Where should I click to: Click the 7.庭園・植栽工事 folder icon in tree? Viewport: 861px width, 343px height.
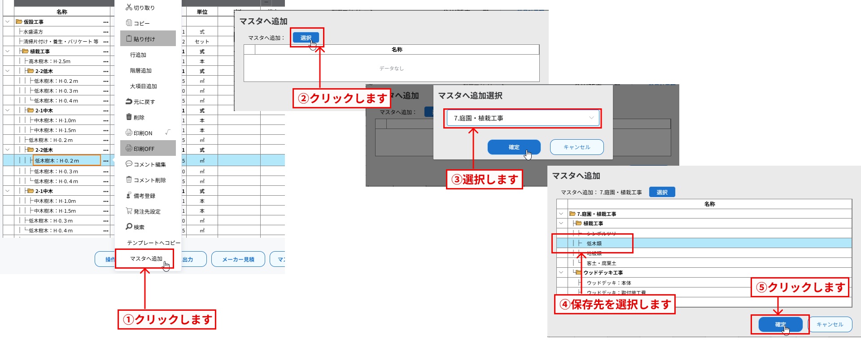[x=573, y=214]
